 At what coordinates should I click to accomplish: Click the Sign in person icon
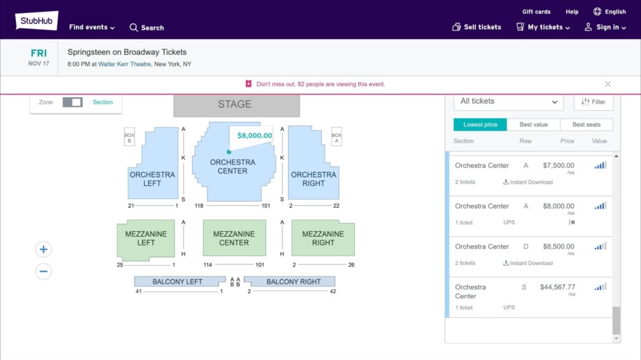click(588, 27)
